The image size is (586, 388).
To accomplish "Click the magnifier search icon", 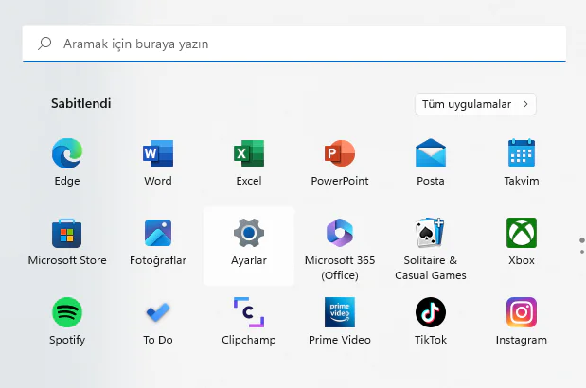I will pyautogui.click(x=44, y=44).
